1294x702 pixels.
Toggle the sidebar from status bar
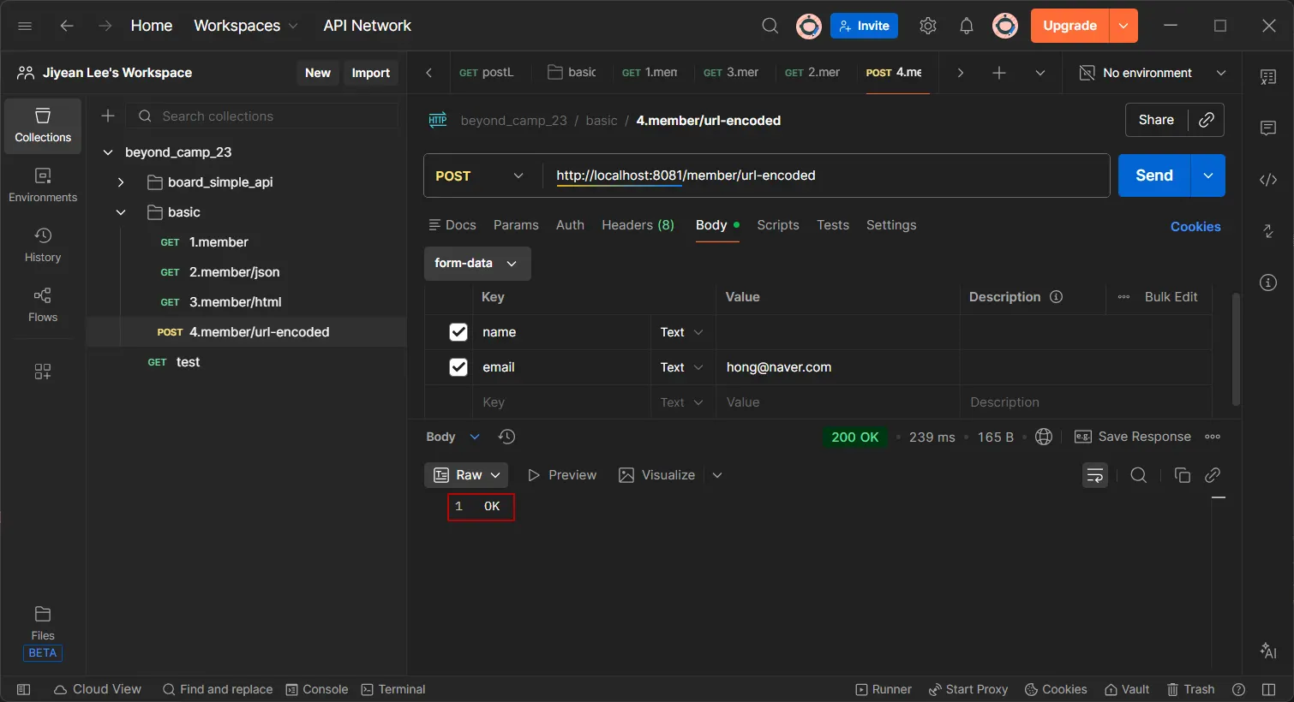[x=24, y=689]
